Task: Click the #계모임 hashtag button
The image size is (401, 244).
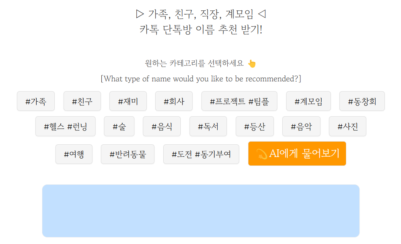Action: 308,101
